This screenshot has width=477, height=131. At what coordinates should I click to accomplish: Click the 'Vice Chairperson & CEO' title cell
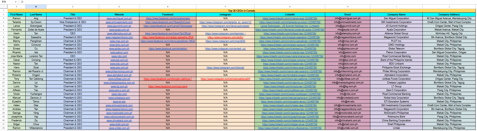click(x=73, y=22)
